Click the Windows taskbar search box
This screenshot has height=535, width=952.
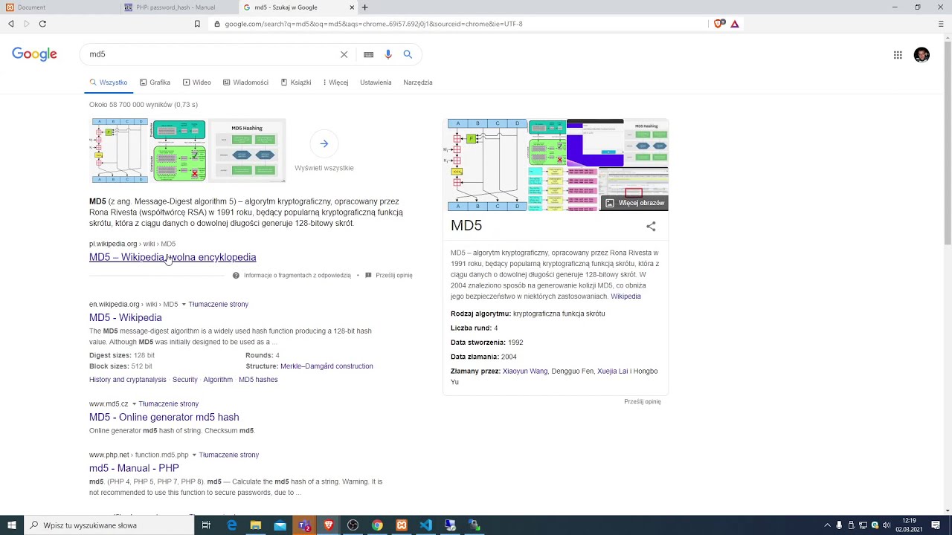[110, 525]
